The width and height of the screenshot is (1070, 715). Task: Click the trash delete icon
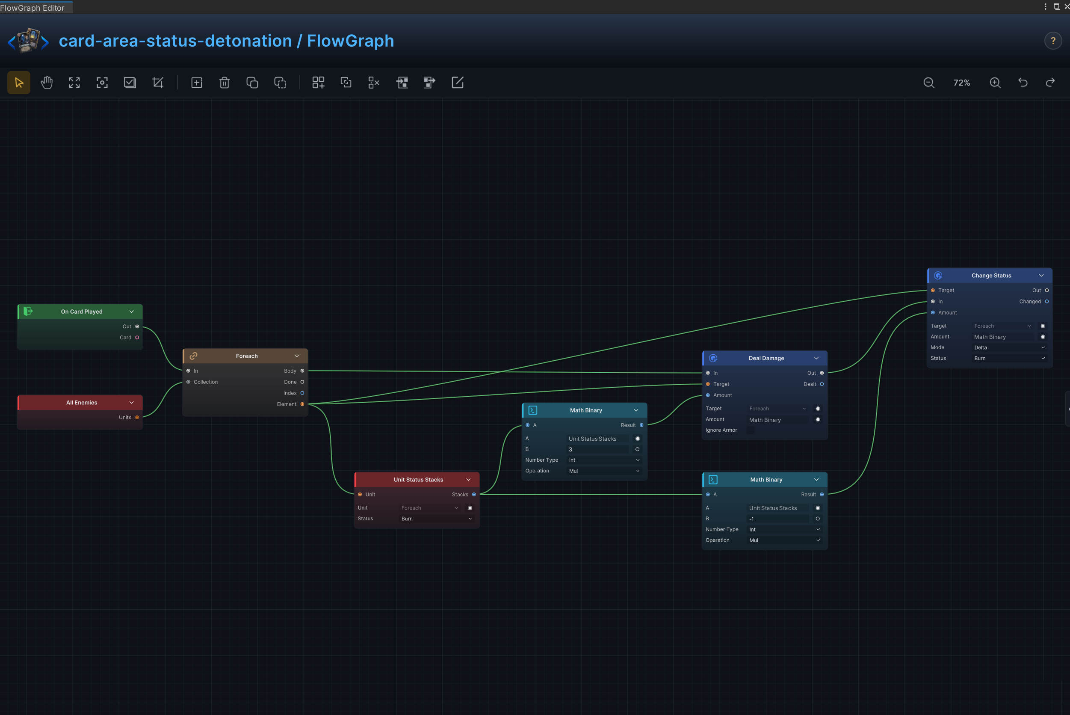224,83
